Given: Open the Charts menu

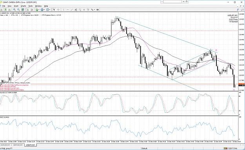Looking at the screenshot, I should tap(23, 6).
